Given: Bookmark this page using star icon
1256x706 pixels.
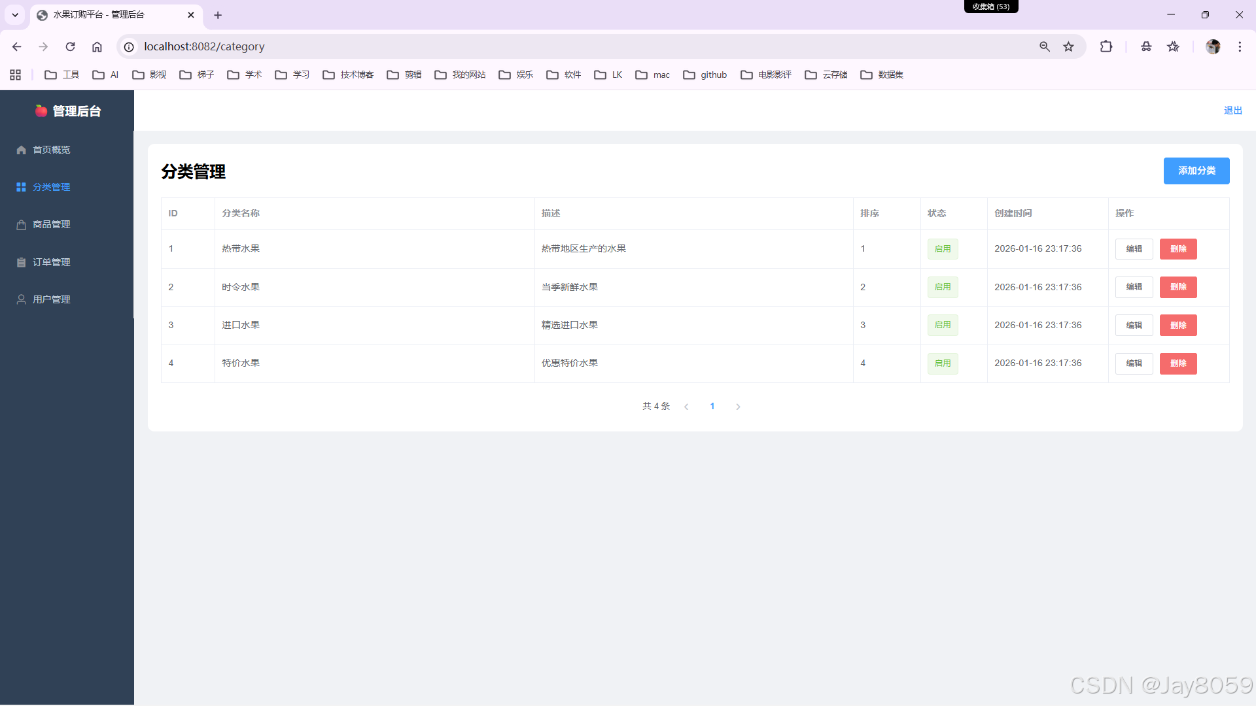Looking at the screenshot, I should coord(1068,46).
